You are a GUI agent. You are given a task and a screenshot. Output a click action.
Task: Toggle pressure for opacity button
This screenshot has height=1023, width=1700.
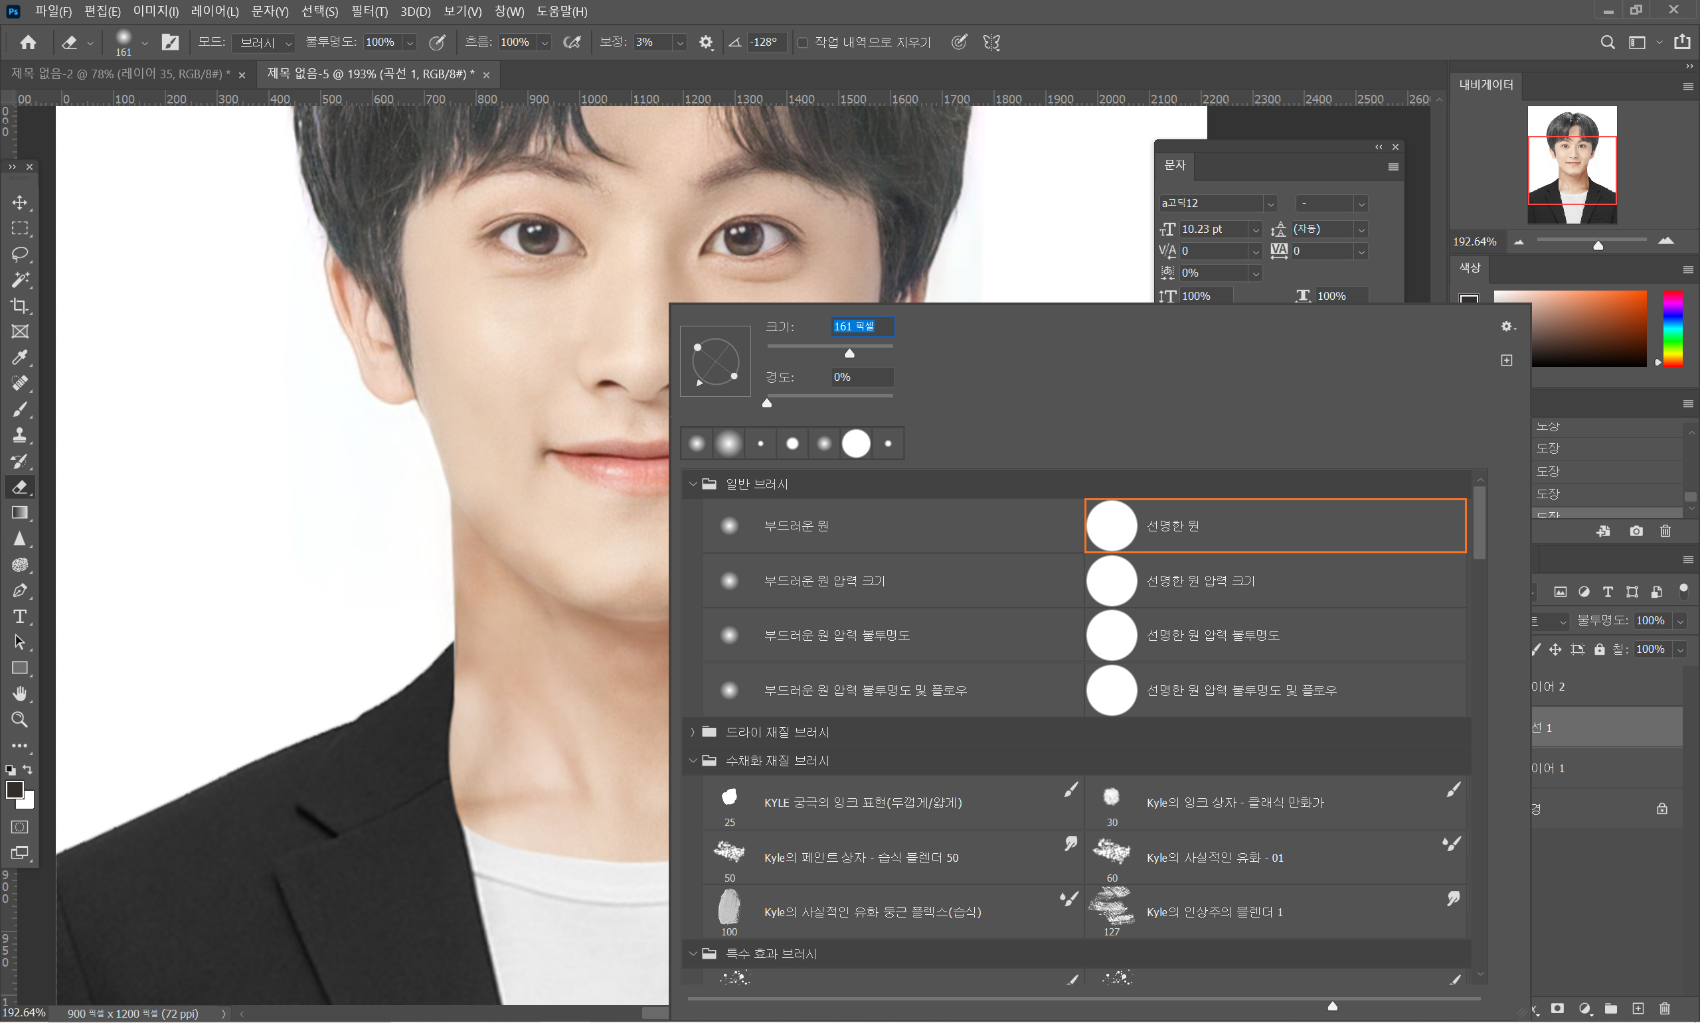[438, 42]
